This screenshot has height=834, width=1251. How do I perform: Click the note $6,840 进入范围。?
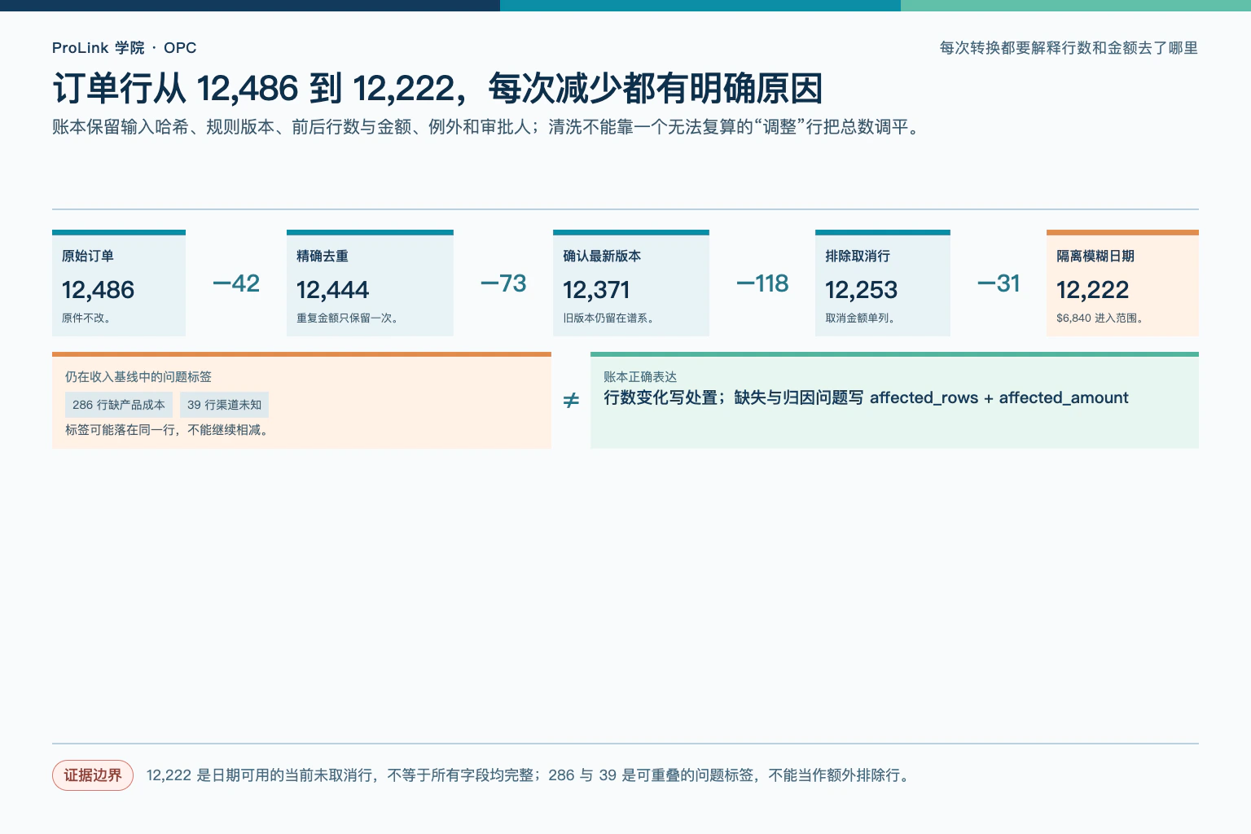click(1100, 318)
